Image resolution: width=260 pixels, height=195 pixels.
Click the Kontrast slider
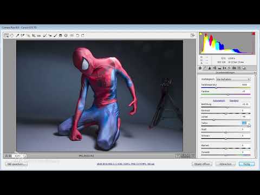click(226, 113)
